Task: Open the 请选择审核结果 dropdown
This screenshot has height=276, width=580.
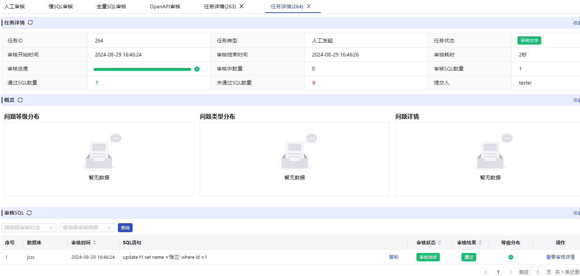Action: click(87, 227)
